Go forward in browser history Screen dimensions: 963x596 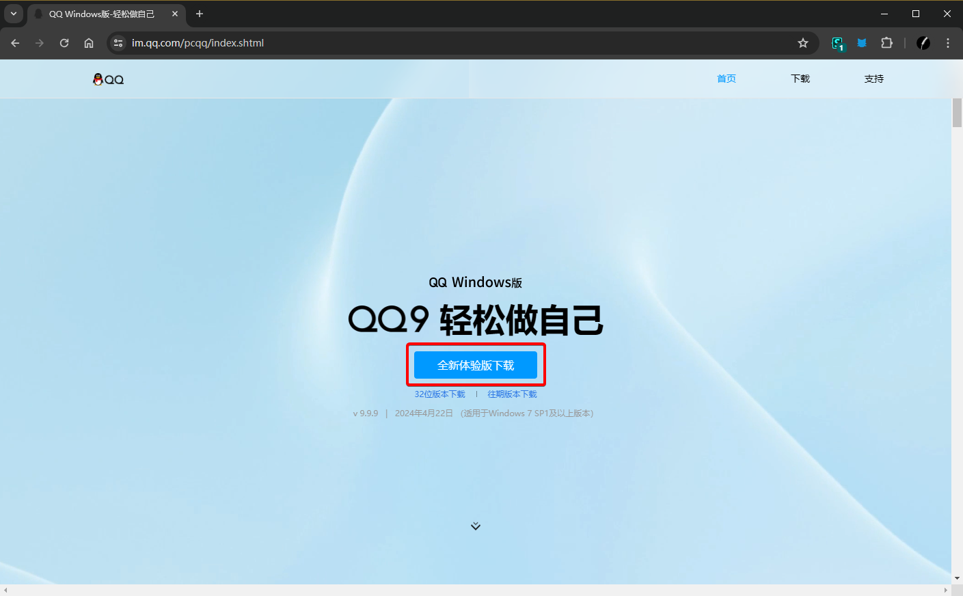pyautogui.click(x=40, y=43)
